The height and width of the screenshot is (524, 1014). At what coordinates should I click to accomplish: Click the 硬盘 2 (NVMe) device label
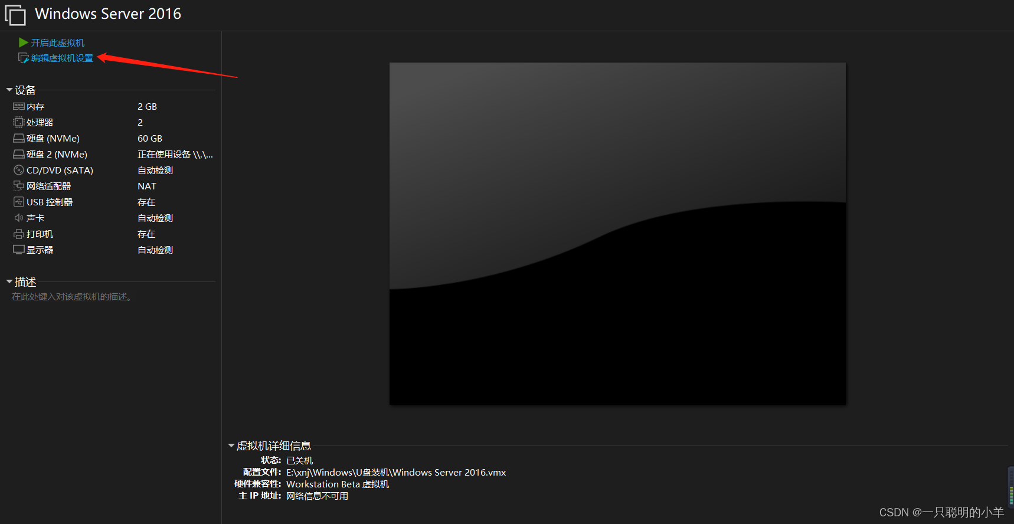57,155
